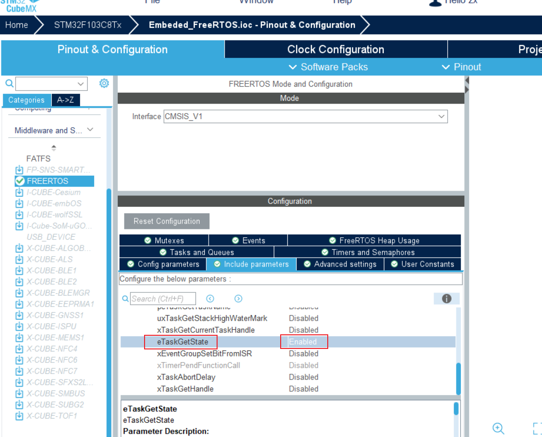Click download icon next to I-CUBE-wolfSSL
This screenshot has width=542, height=437.
[x=19, y=215]
